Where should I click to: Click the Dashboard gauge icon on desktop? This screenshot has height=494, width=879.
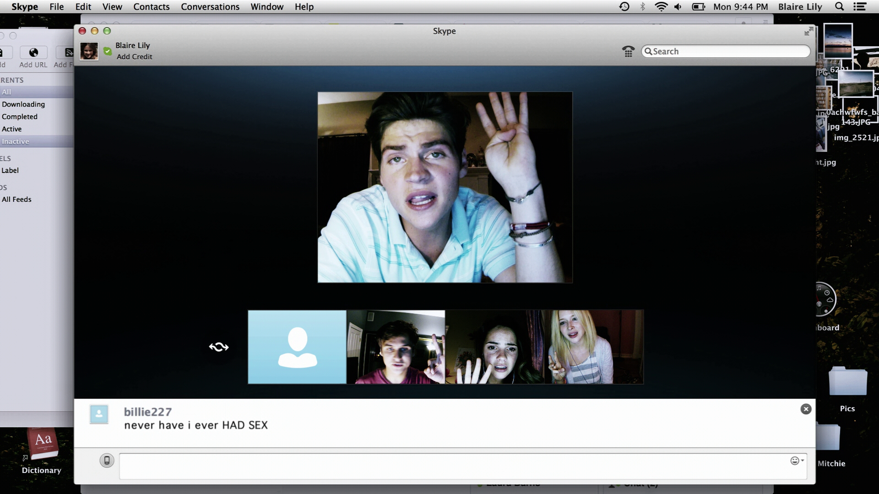[x=825, y=299]
